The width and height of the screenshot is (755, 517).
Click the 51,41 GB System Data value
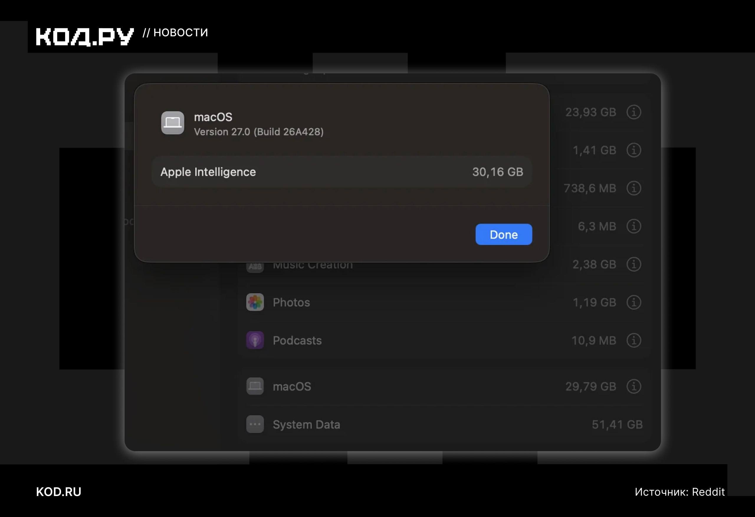pos(617,425)
